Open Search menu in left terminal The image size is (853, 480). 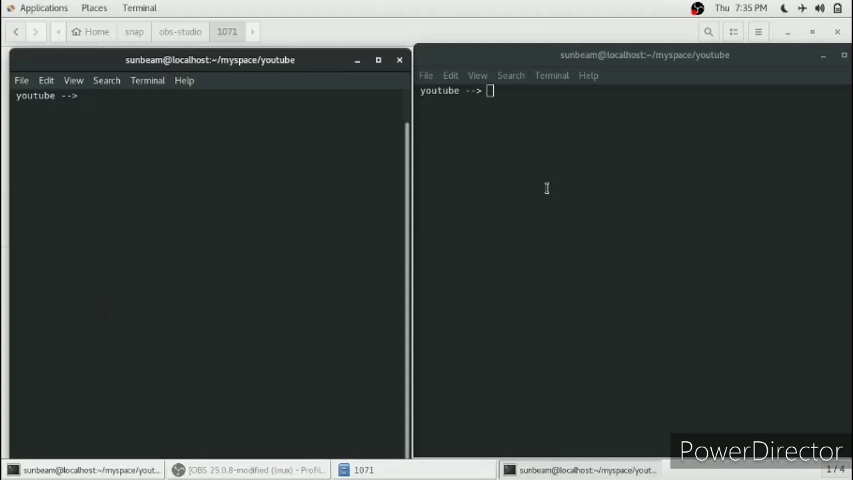(x=107, y=81)
